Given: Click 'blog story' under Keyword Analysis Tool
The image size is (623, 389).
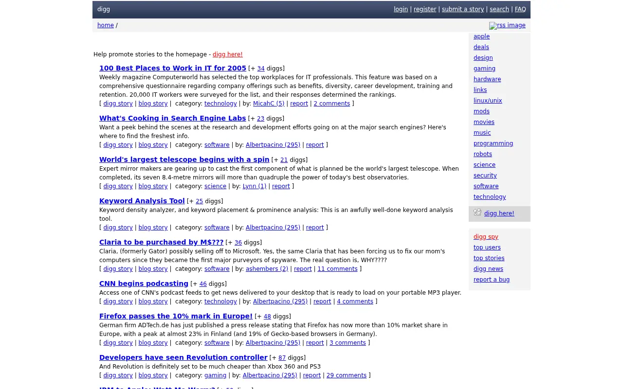Looking at the screenshot, I should tap(153, 228).
